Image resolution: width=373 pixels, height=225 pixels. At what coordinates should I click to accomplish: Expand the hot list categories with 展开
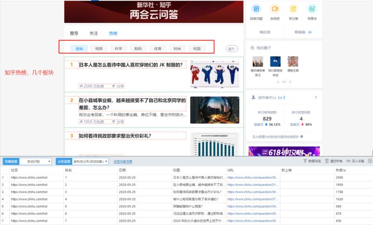pos(232,49)
